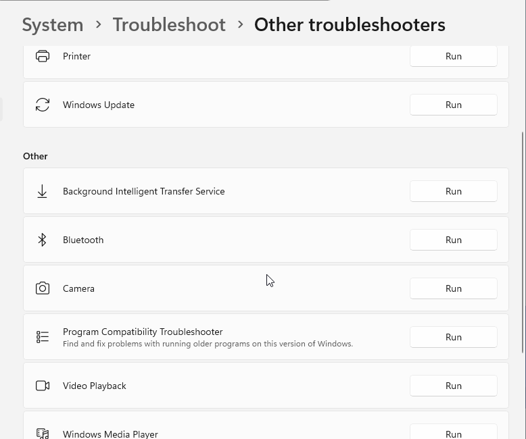Click the chevron between System and Troubleshoot
Image resolution: width=526 pixels, height=439 pixels.
tap(98, 24)
